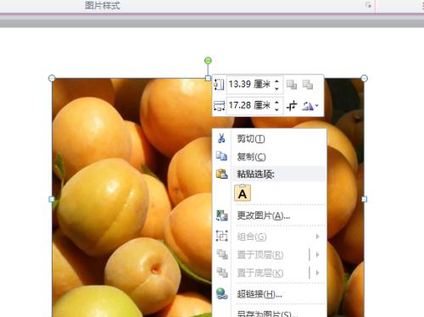Image resolution: width=424 pixels, height=317 pixels.
Task: Click the right-middle sizing handle
Action: point(365,199)
